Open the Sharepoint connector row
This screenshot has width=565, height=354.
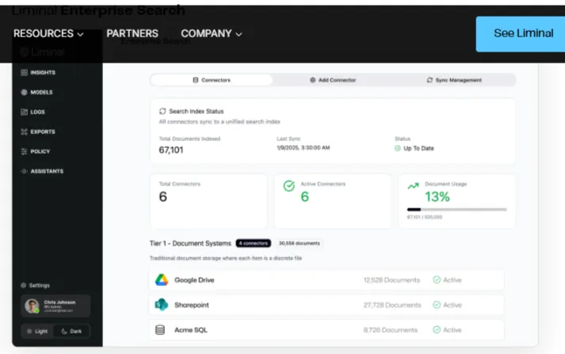point(326,305)
